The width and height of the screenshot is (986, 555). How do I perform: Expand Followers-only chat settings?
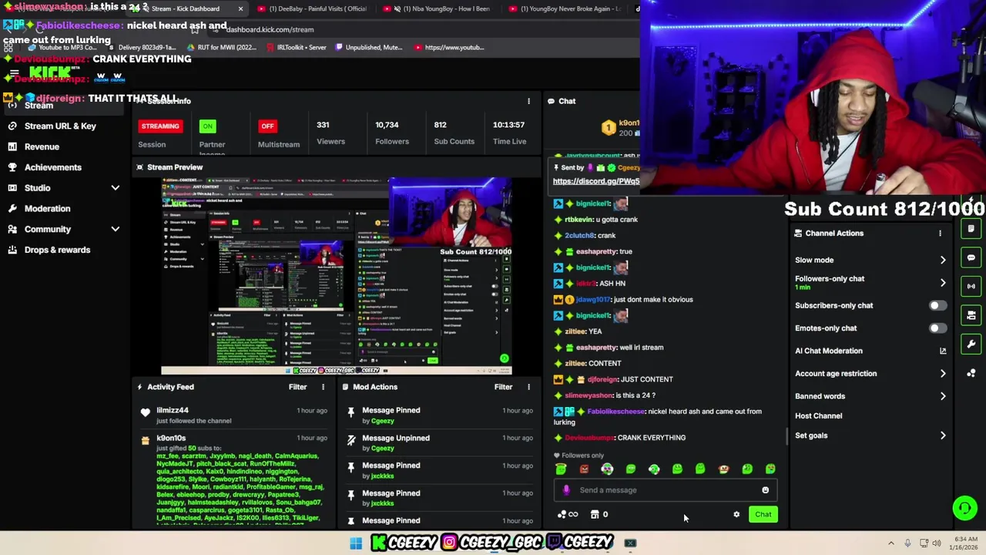[943, 283]
